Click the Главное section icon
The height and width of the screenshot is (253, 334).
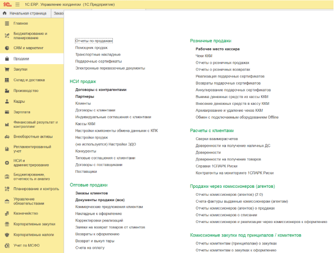(x=7, y=24)
